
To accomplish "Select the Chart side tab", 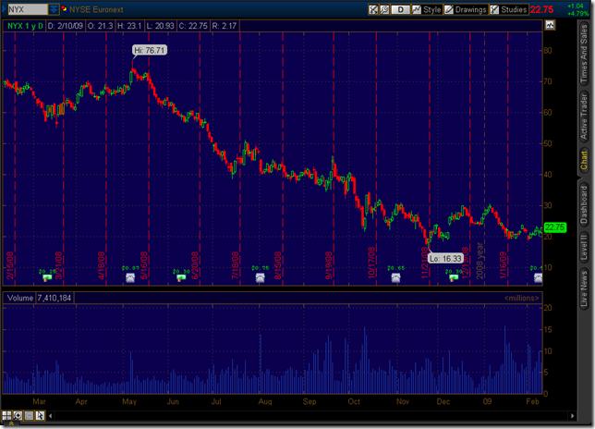I will point(584,160).
